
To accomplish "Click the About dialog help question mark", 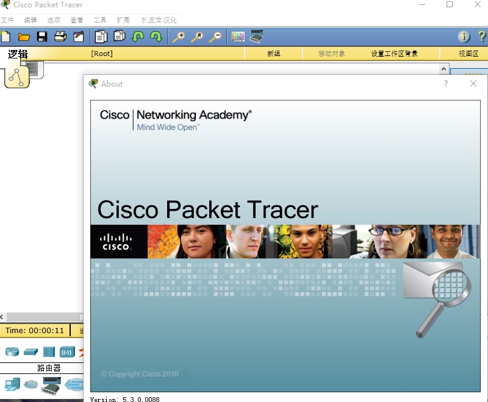I will [x=446, y=83].
